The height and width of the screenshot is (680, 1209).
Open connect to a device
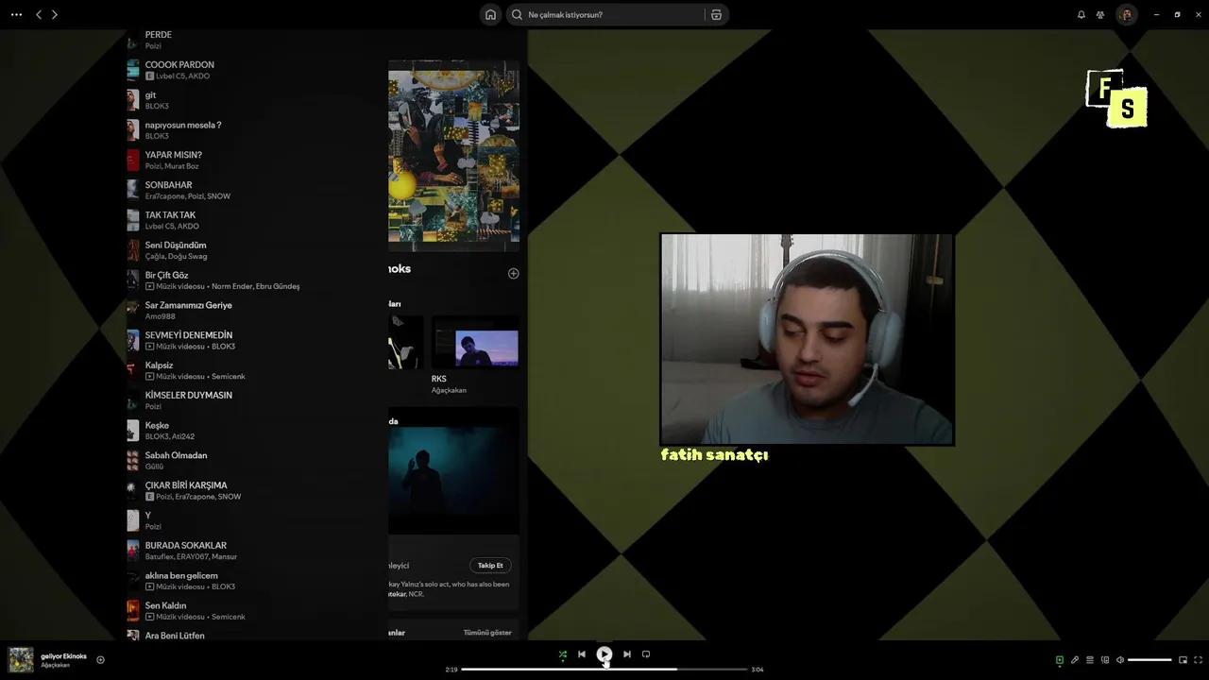coord(1105,660)
